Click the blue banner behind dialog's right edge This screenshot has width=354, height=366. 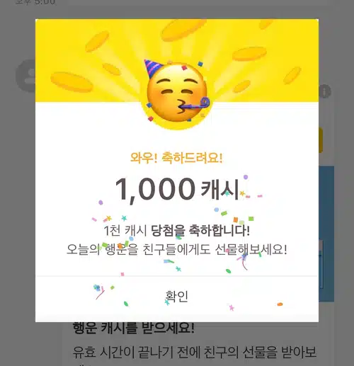(326, 234)
